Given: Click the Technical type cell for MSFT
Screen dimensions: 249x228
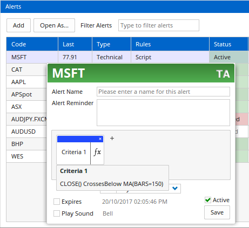Looking at the screenshot, I should pos(111,57).
